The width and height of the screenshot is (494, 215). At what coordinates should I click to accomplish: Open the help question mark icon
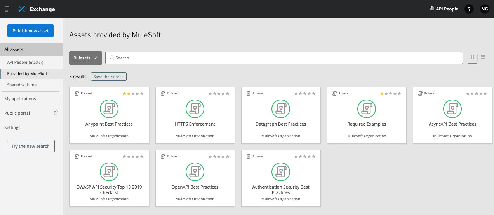(469, 9)
